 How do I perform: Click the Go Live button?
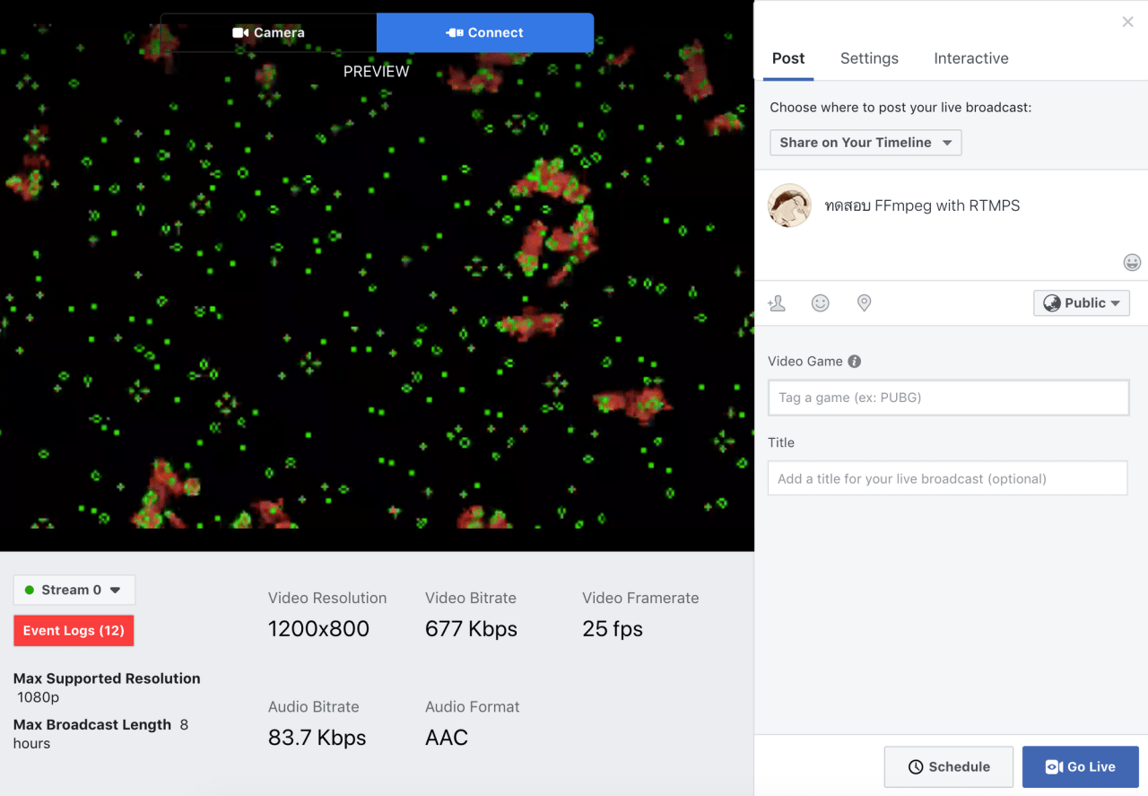[x=1080, y=766]
